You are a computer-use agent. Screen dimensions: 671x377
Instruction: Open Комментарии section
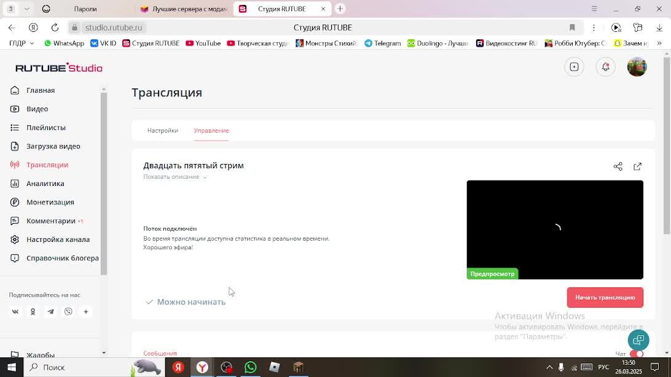pyautogui.click(x=50, y=221)
